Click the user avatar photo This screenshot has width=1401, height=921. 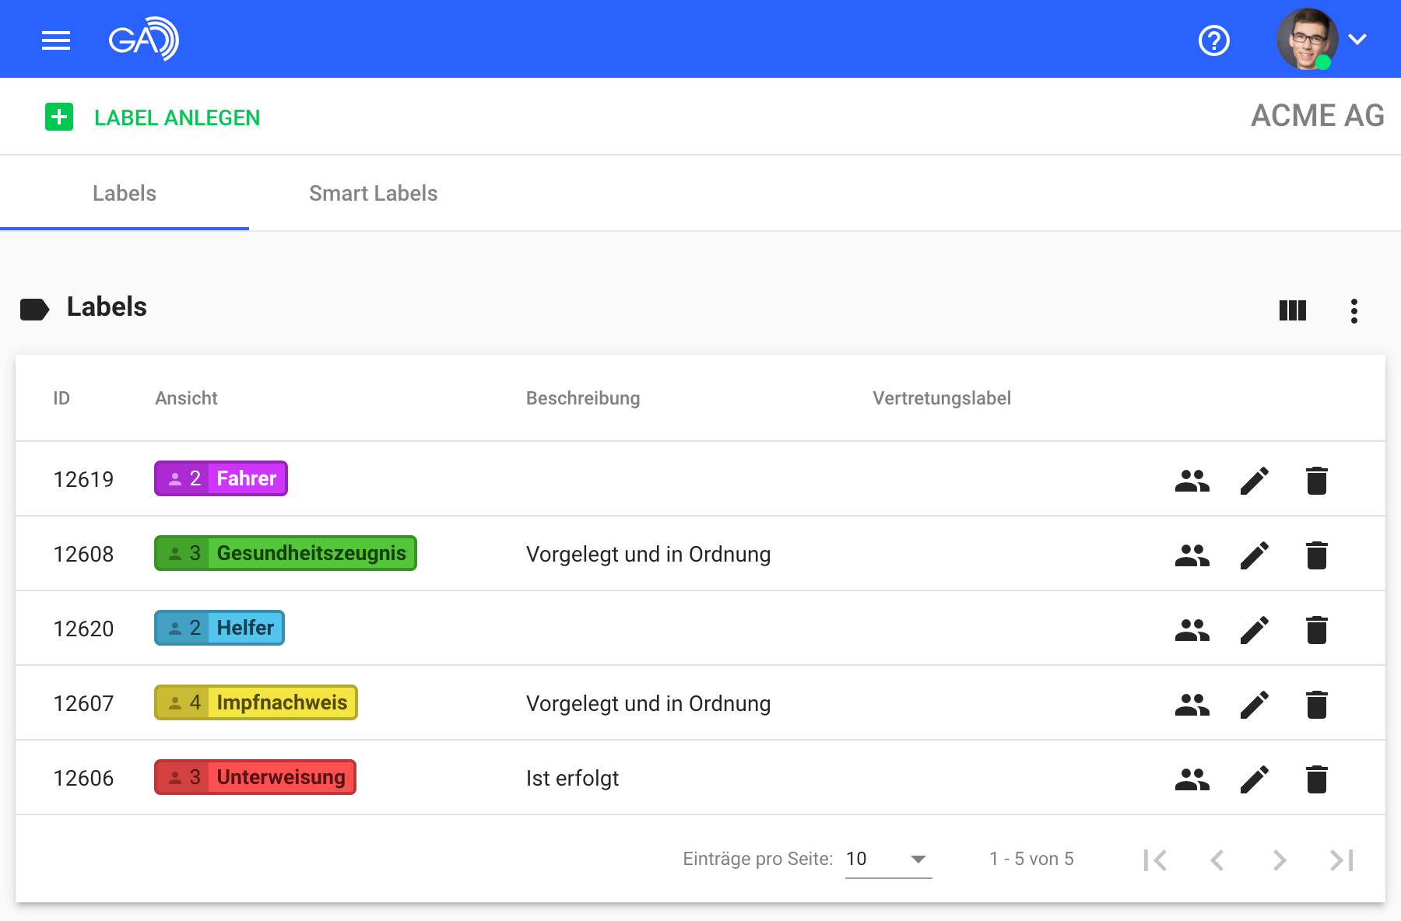click(x=1306, y=40)
